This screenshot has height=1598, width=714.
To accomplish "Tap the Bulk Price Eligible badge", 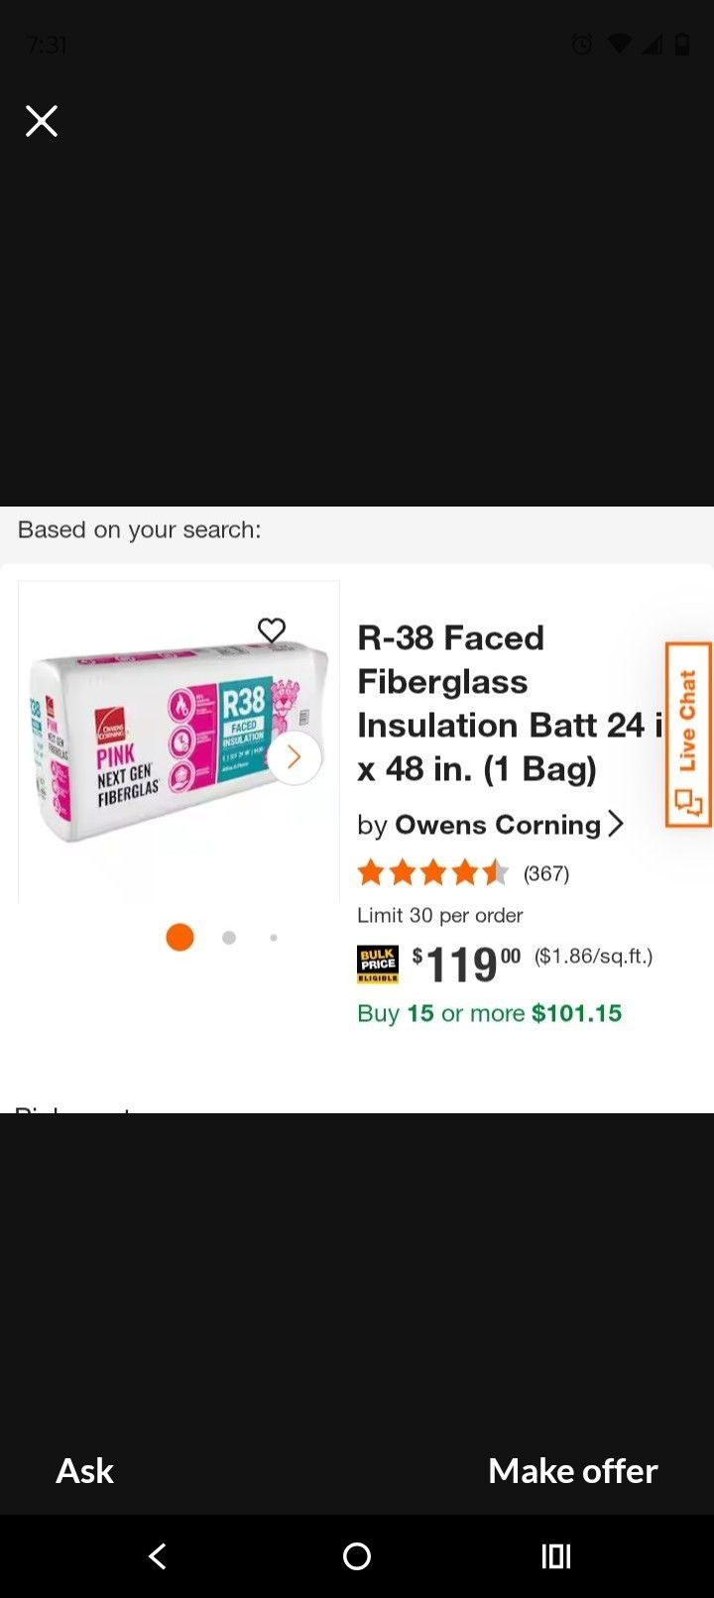I will [378, 964].
